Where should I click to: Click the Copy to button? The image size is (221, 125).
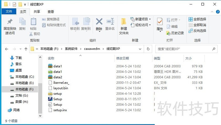pyautogui.click(x=86, y=24)
